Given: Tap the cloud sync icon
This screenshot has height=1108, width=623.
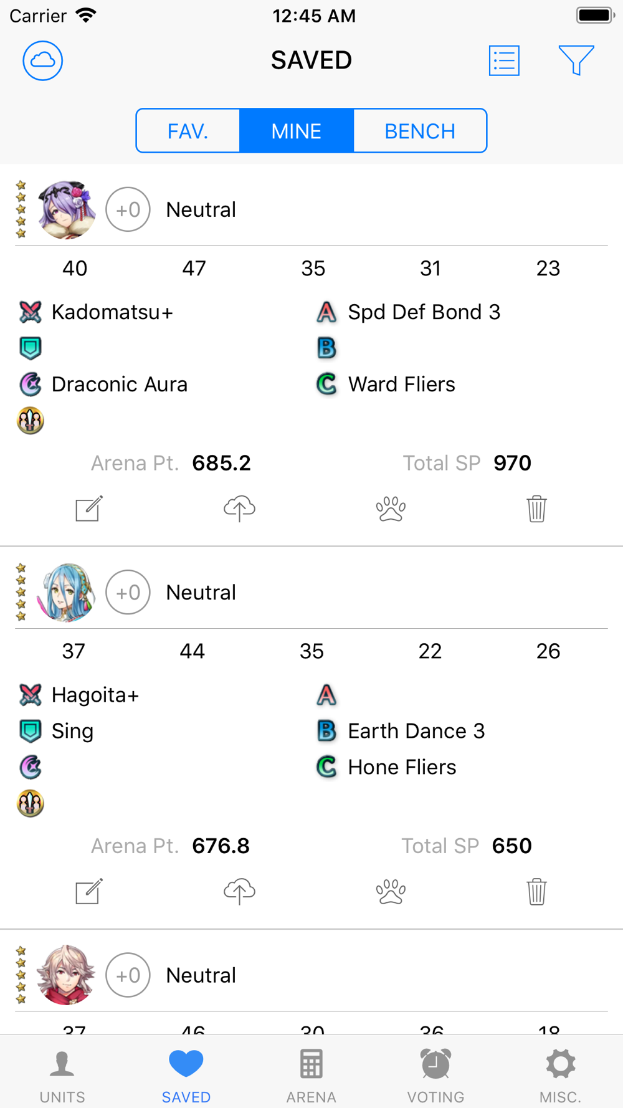Looking at the screenshot, I should coord(42,60).
